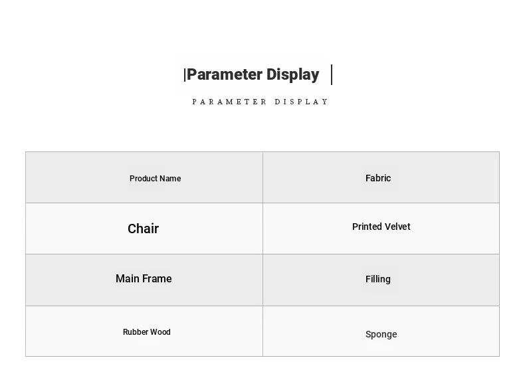Click the divider between Rubber Wood and Sponge cells
The width and height of the screenshot is (525, 378).
click(262, 331)
